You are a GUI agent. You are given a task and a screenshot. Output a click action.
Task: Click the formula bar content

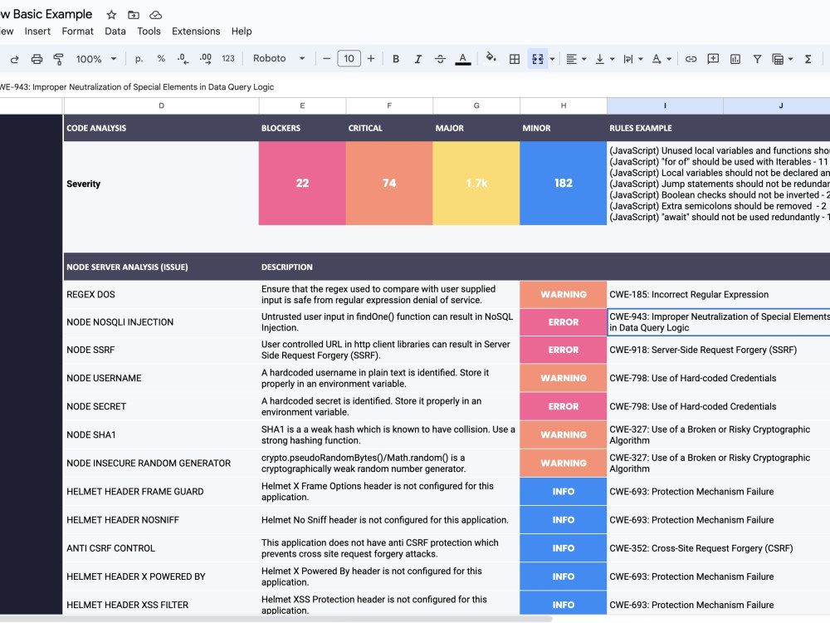[137, 87]
